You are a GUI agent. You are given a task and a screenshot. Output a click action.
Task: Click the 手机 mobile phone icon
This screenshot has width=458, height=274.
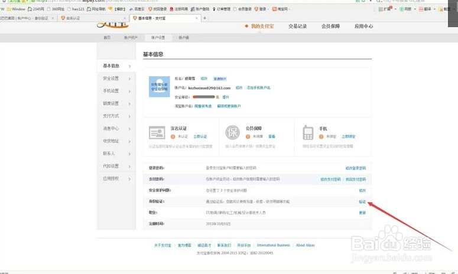pos(308,133)
